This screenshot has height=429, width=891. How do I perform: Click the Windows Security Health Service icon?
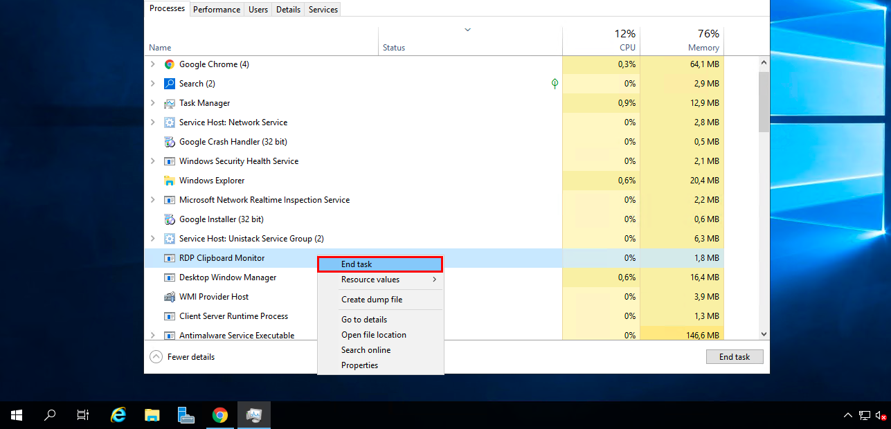click(170, 161)
